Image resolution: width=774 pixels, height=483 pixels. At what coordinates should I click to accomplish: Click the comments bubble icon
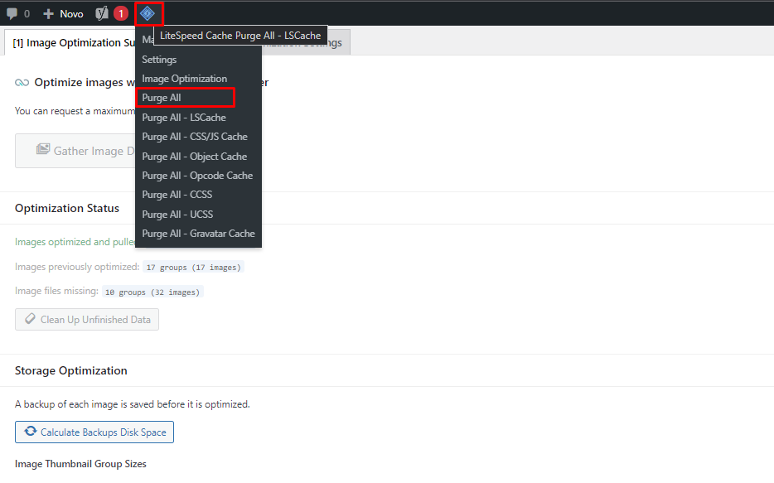pos(12,14)
